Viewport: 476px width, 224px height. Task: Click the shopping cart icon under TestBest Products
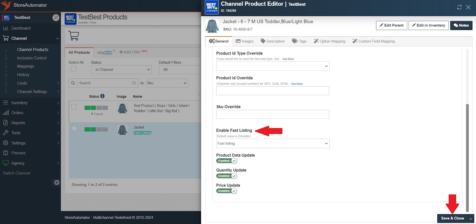click(x=73, y=36)
